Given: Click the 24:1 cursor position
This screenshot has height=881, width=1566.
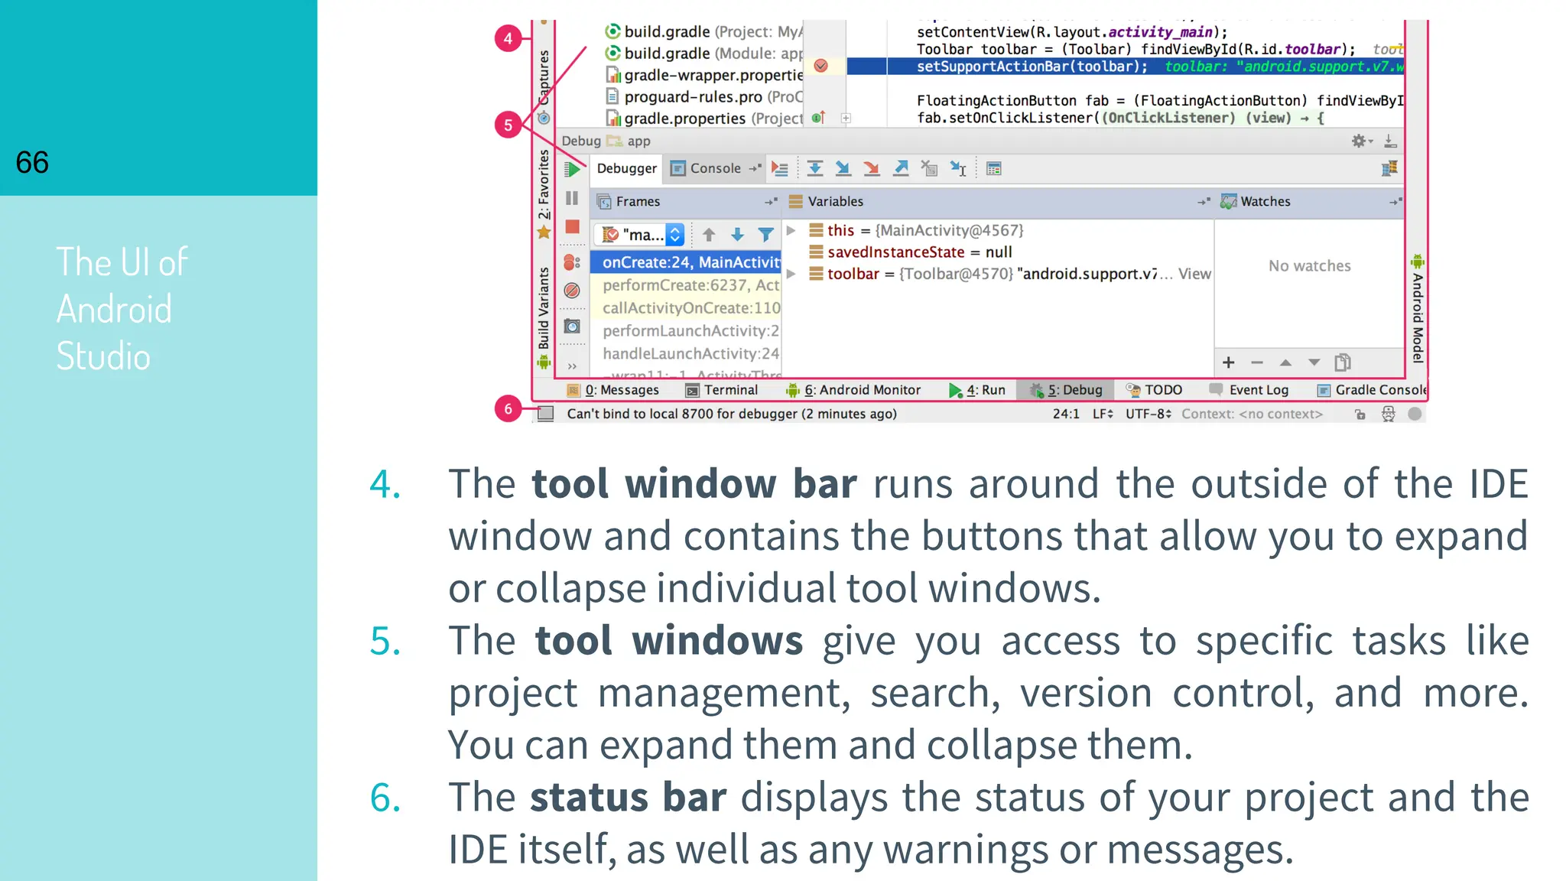Looking at the screenshot, I should 1066,414.
